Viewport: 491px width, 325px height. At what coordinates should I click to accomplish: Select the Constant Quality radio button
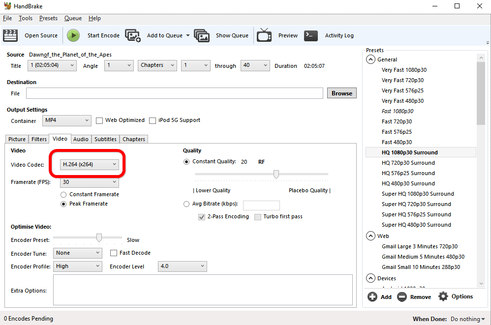tap(186, 162)
